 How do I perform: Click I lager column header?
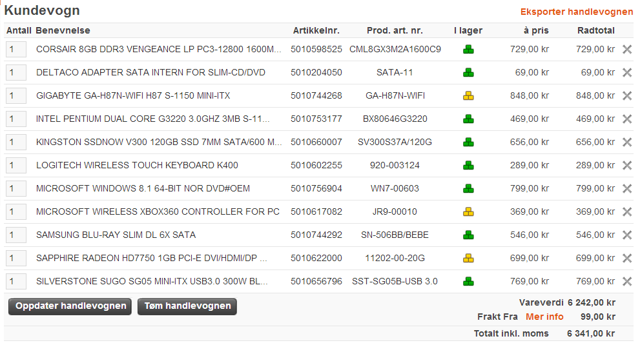click(x=468, y=30)
